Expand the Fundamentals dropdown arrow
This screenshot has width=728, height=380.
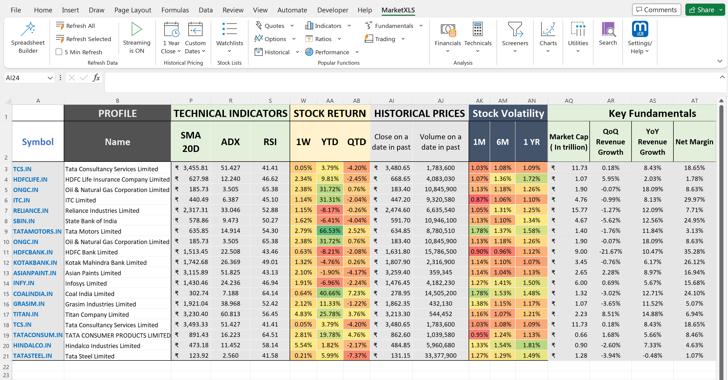(421, 26)
